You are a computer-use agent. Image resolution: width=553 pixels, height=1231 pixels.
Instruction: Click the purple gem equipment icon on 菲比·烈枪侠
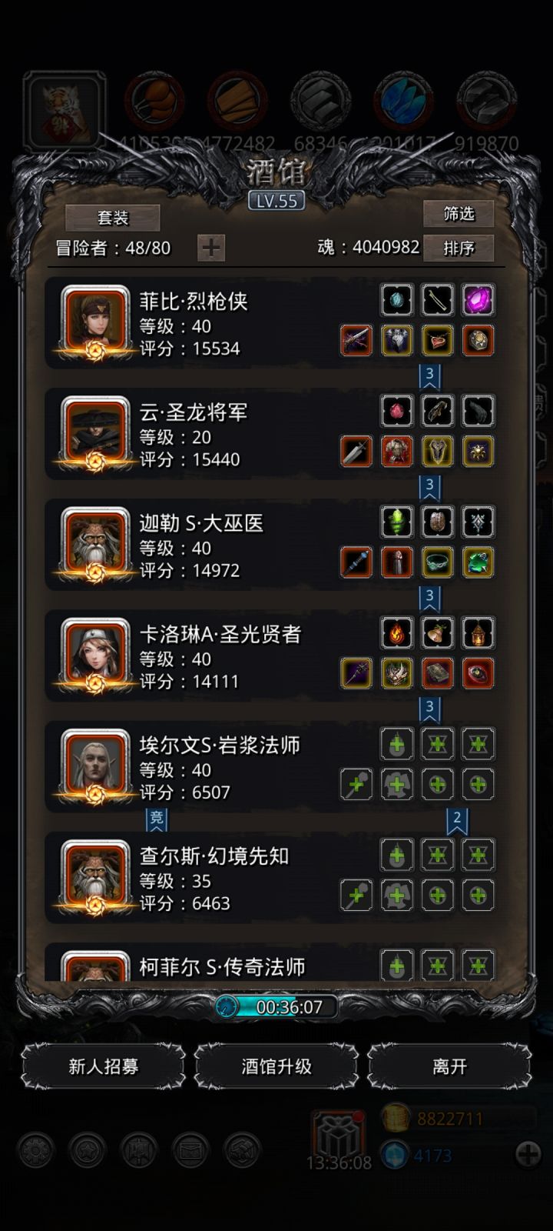point(478,300)
